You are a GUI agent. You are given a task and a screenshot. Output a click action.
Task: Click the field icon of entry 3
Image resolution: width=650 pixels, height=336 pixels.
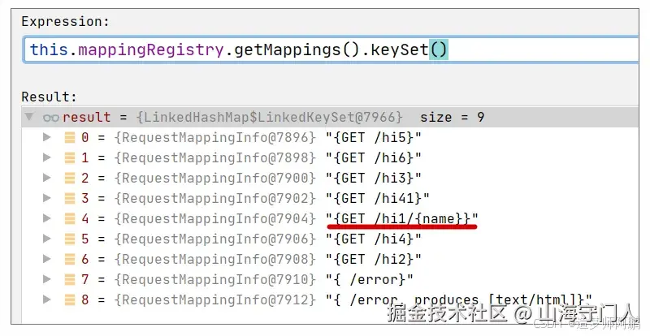(70, 198)
